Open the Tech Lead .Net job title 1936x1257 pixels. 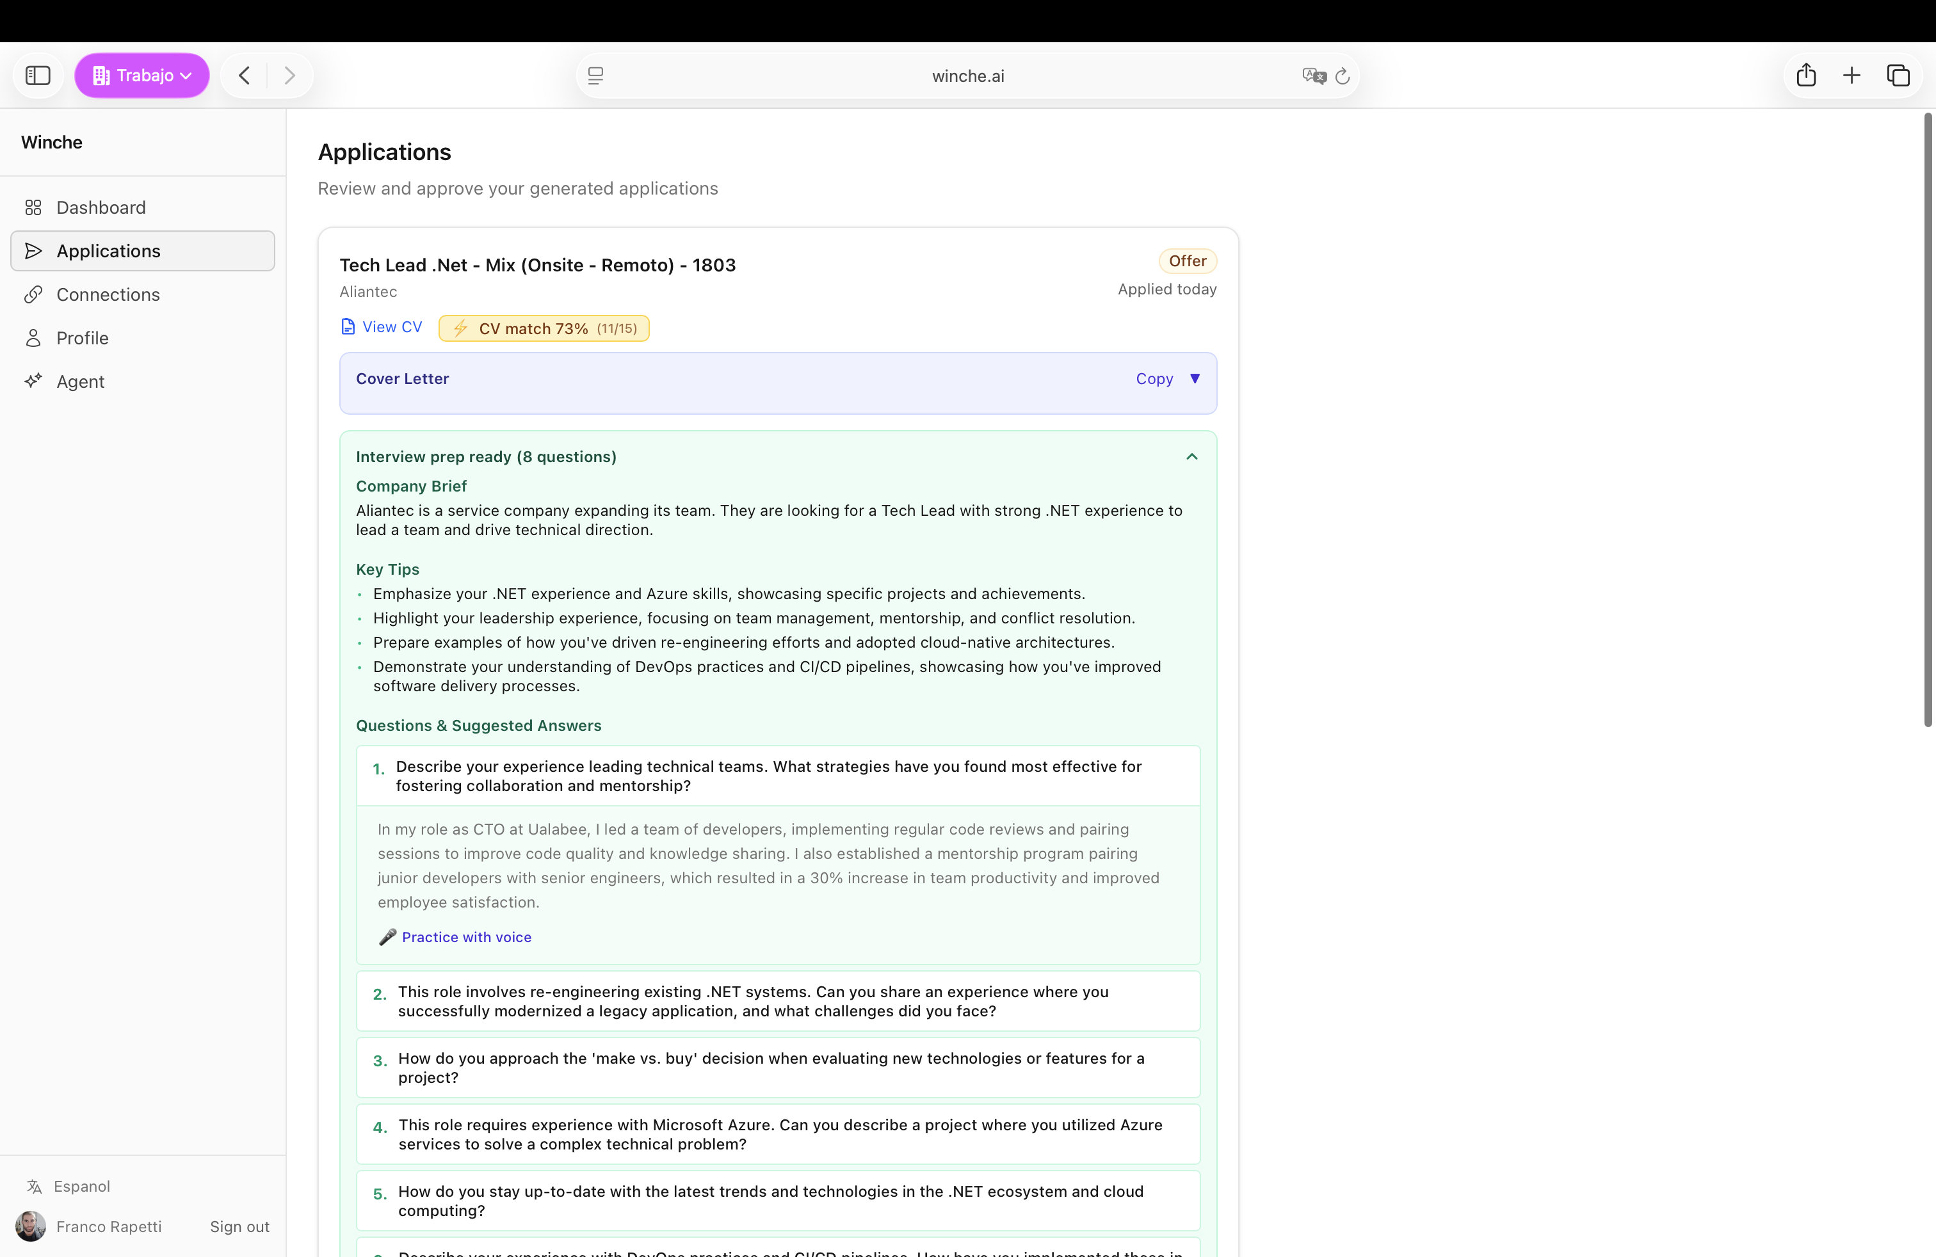click(538, 265)
